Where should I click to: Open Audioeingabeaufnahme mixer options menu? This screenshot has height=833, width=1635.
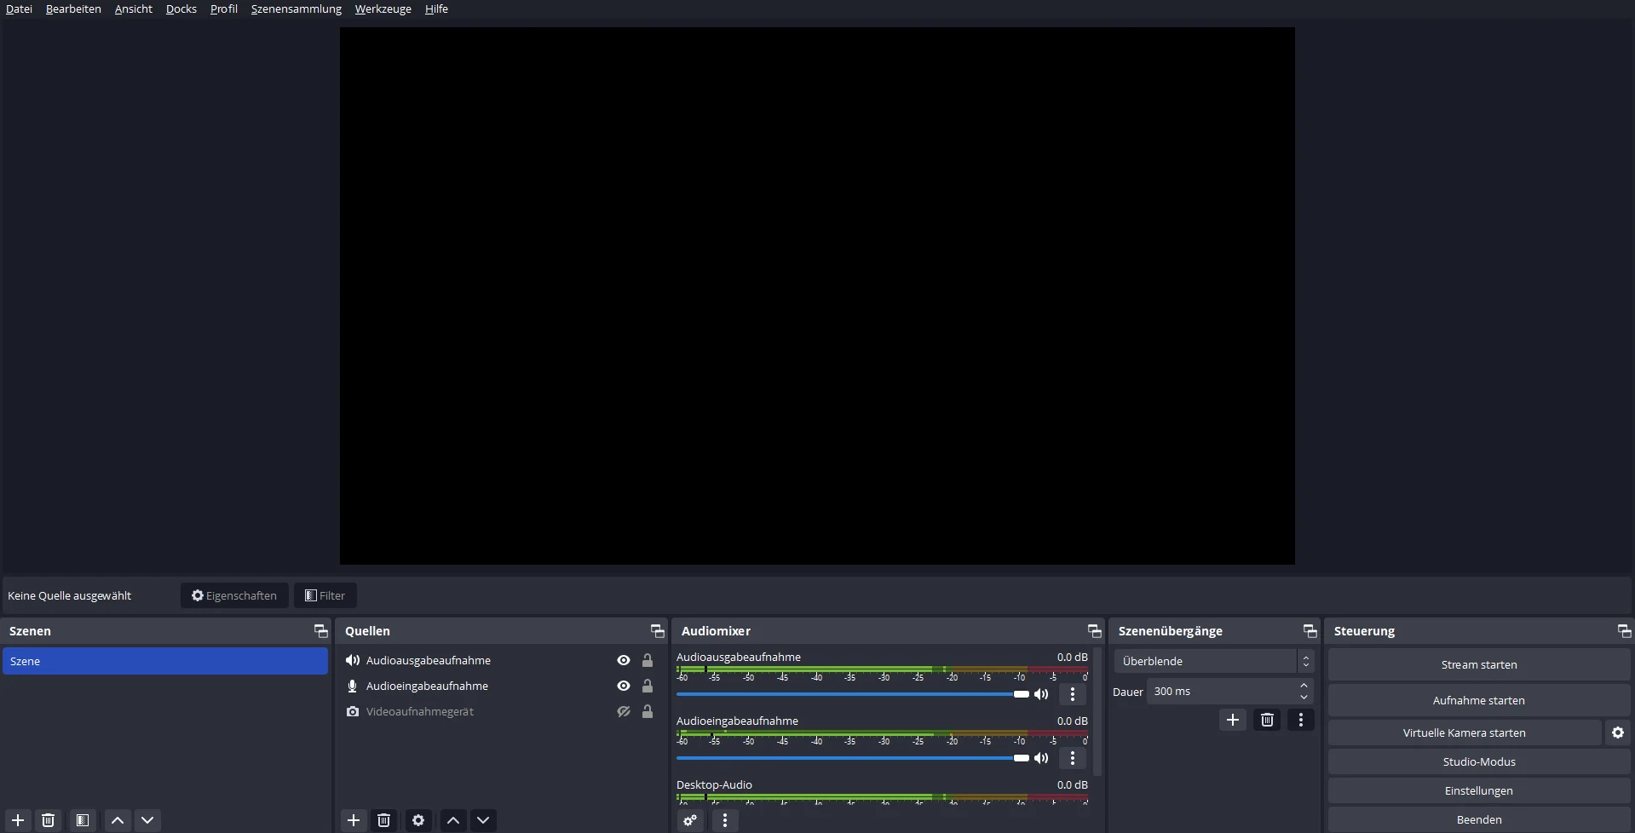pos(1073,758)
